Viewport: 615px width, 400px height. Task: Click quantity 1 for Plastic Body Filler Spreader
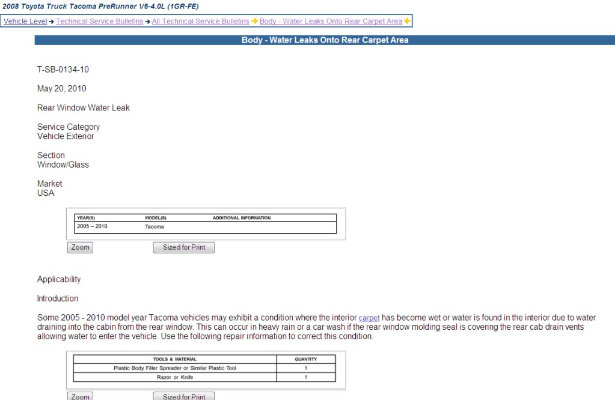point(306,368)
